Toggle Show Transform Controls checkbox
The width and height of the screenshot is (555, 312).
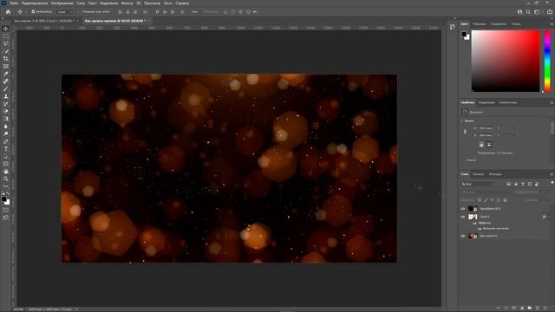point(79,11)
